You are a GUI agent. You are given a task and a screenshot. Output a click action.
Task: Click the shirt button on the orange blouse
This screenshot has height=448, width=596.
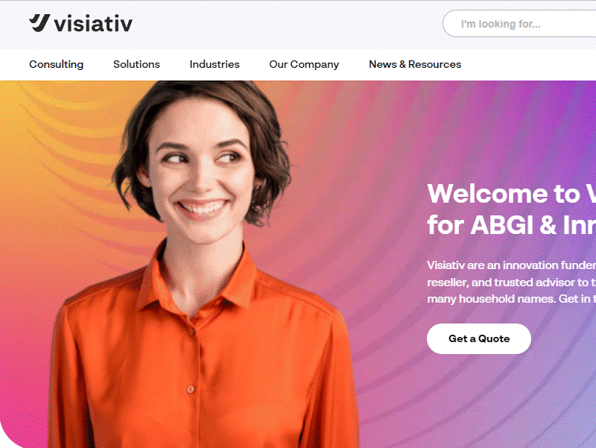tap(191, 389)
